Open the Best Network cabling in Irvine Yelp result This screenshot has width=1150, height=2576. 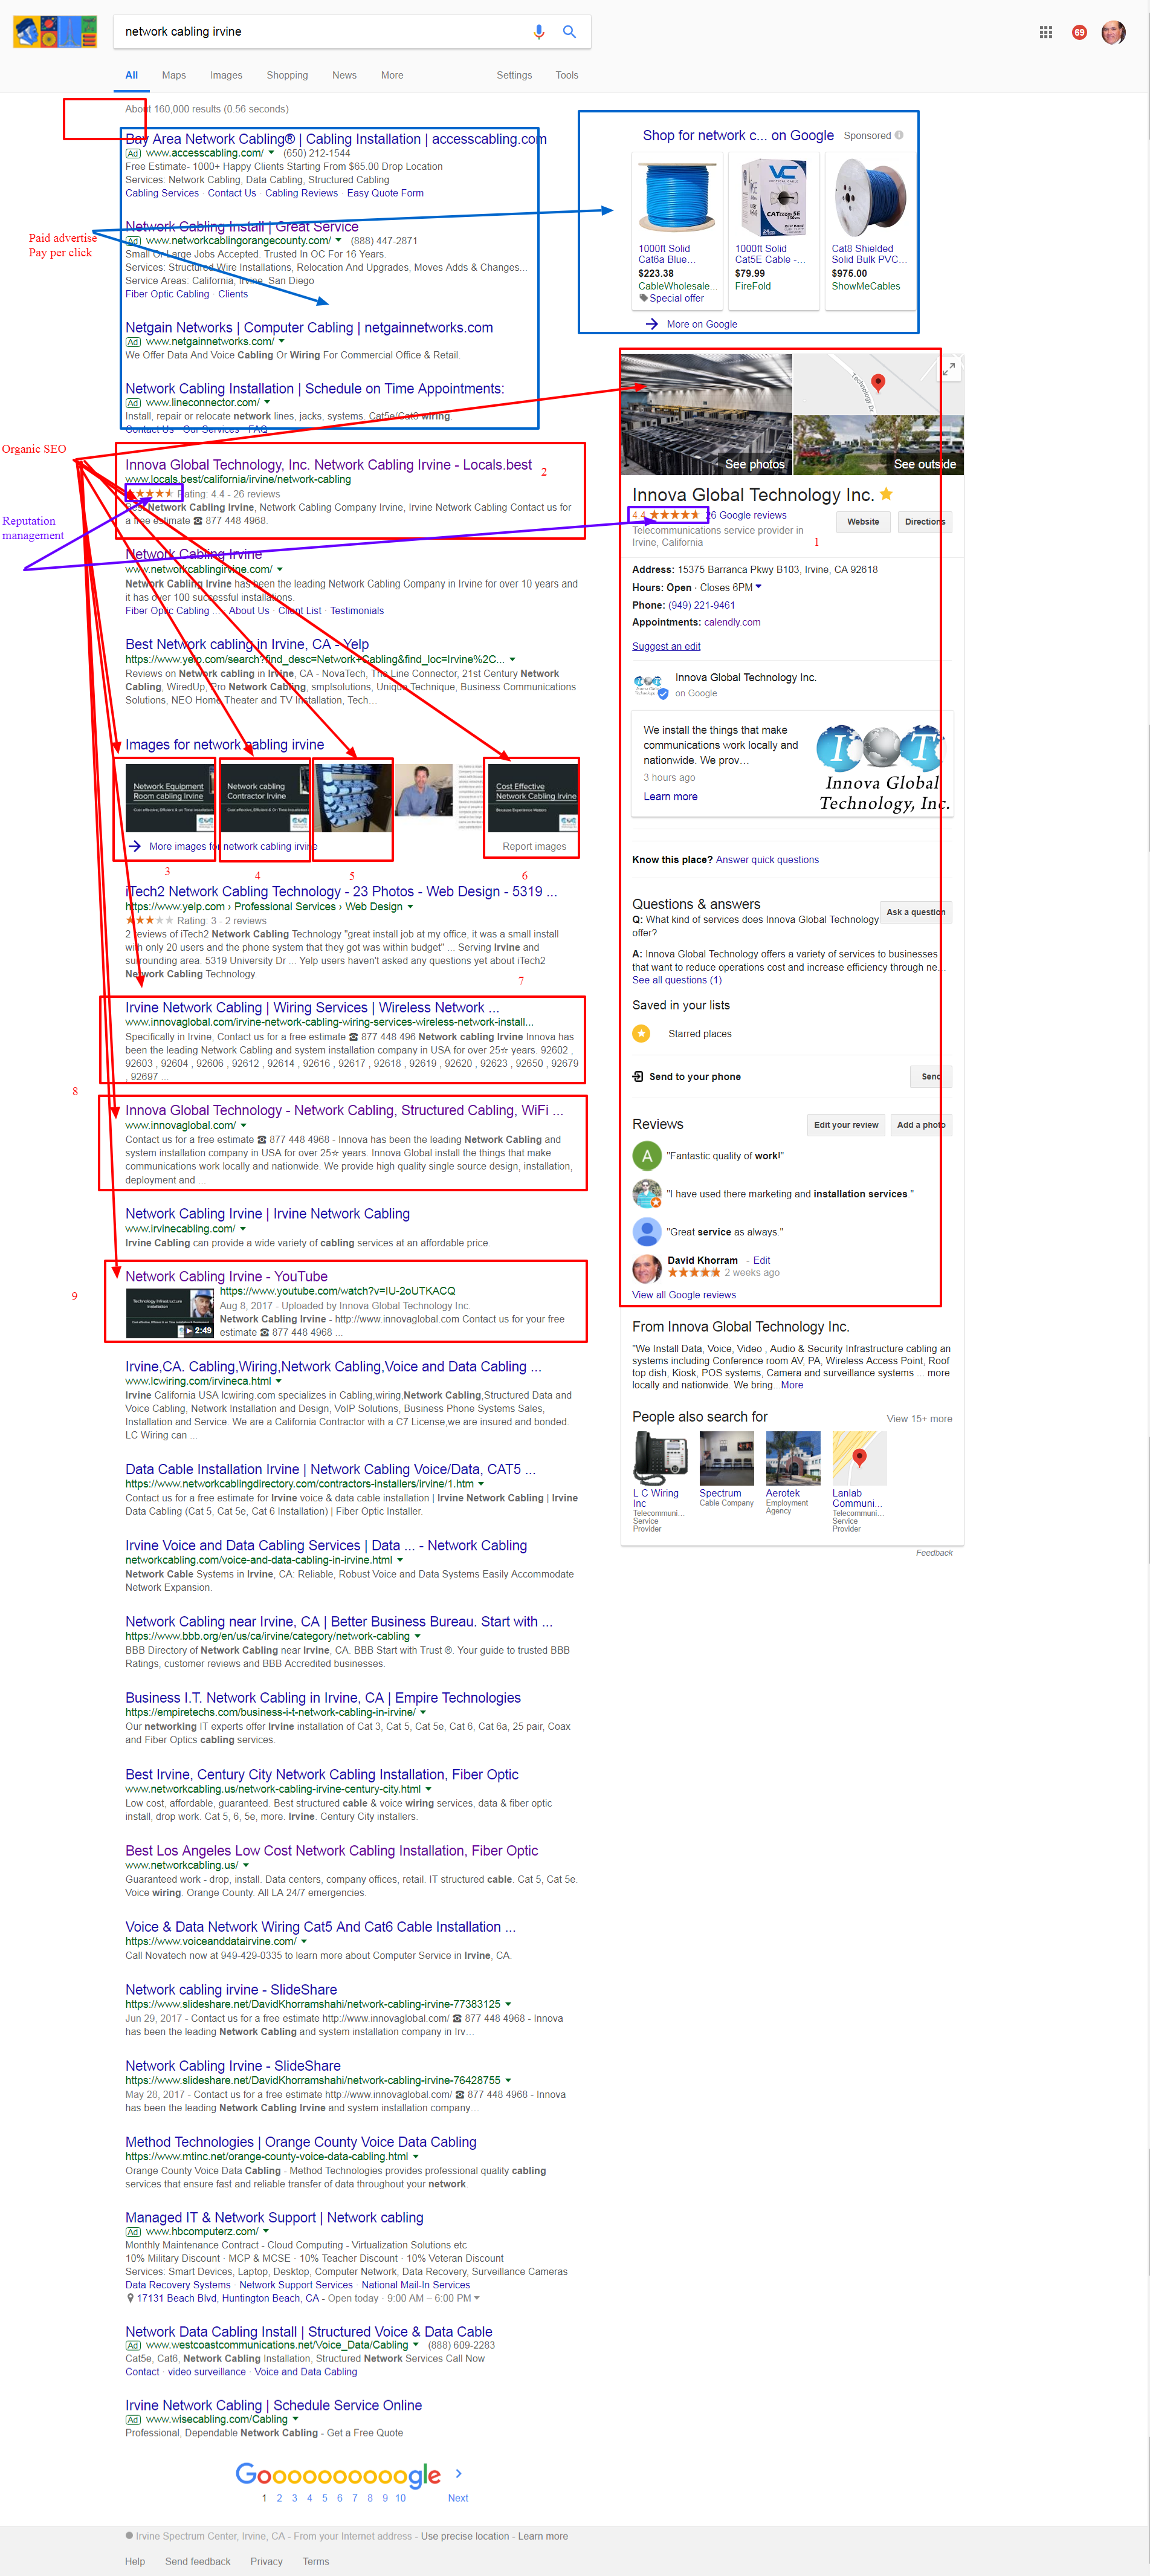[247, 644]
